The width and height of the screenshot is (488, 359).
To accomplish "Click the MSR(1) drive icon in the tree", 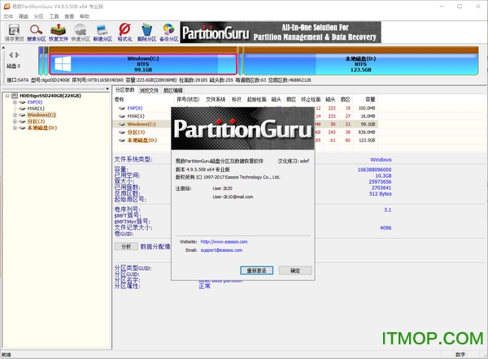I will tap(22, 109).
